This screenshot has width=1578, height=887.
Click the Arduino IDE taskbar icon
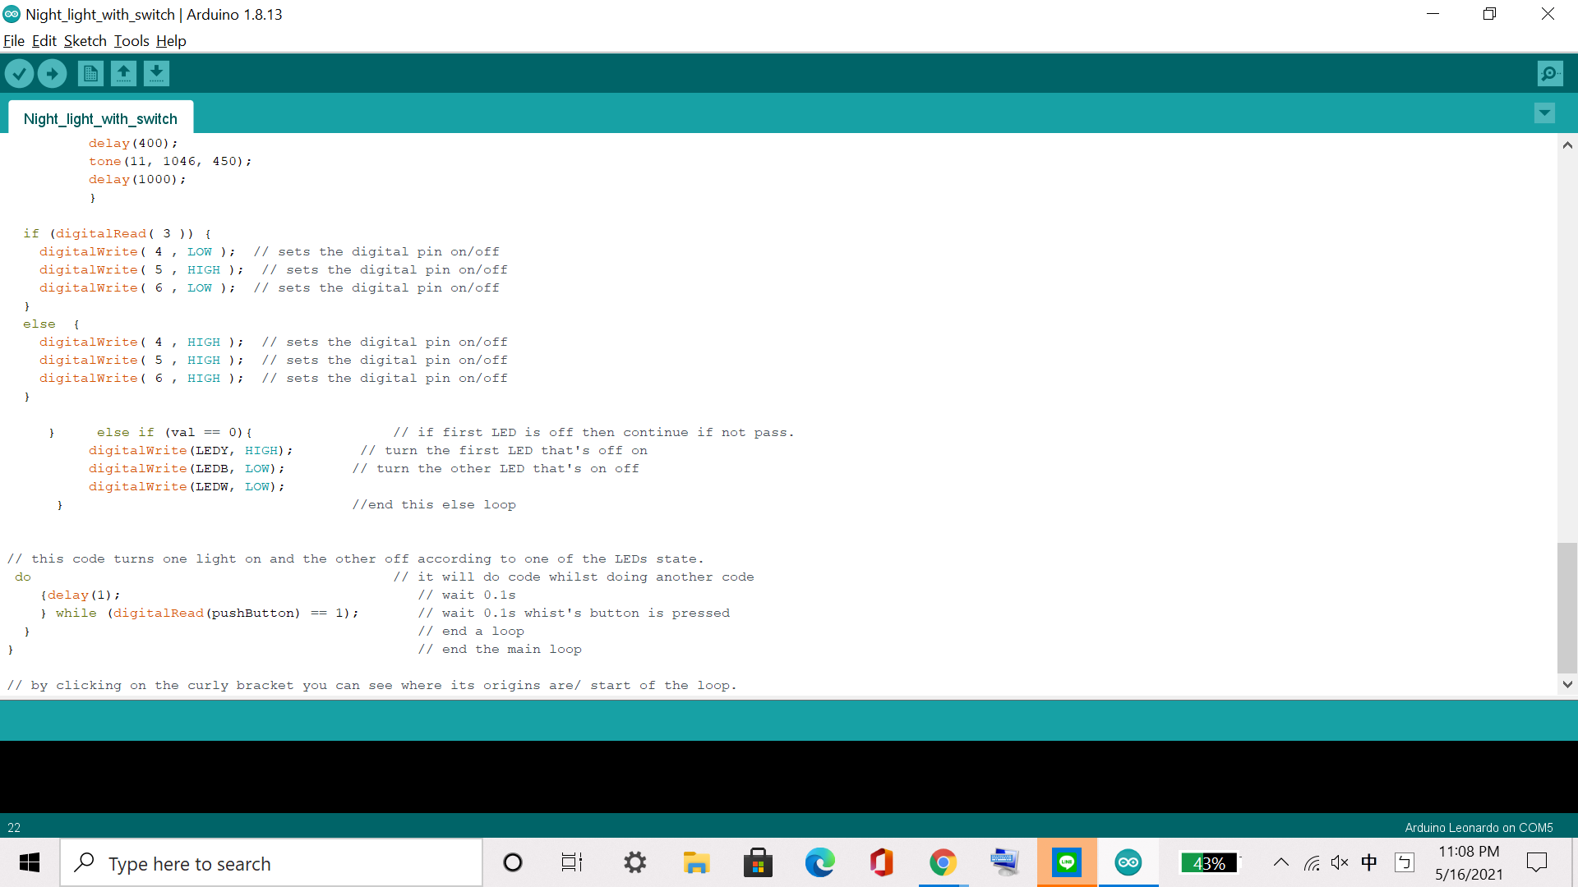pyautogui.click(x=1128, y=862)
